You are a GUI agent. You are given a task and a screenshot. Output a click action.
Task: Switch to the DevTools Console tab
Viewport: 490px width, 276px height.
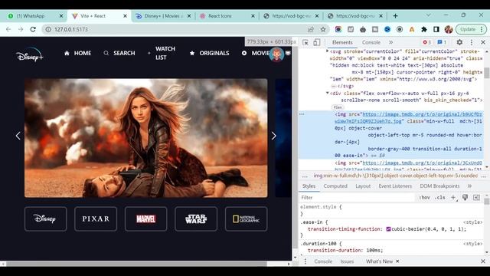click(x=371, y=43)
